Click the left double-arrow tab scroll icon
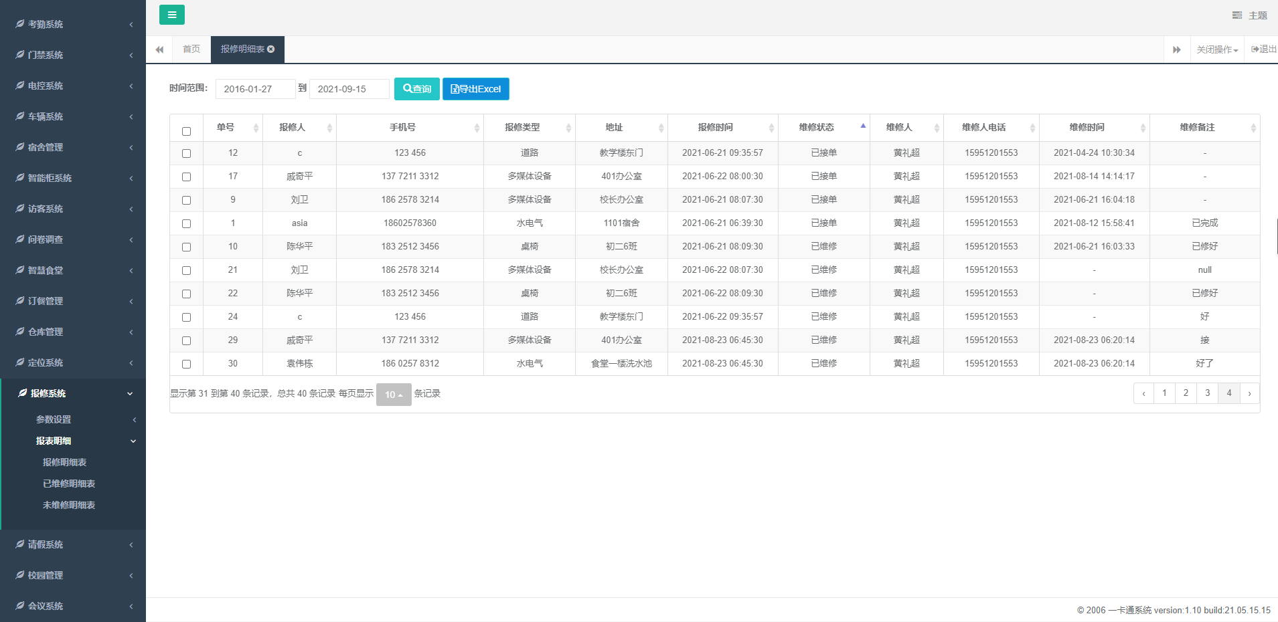1278x622 pixels. [x=159, y=49]
